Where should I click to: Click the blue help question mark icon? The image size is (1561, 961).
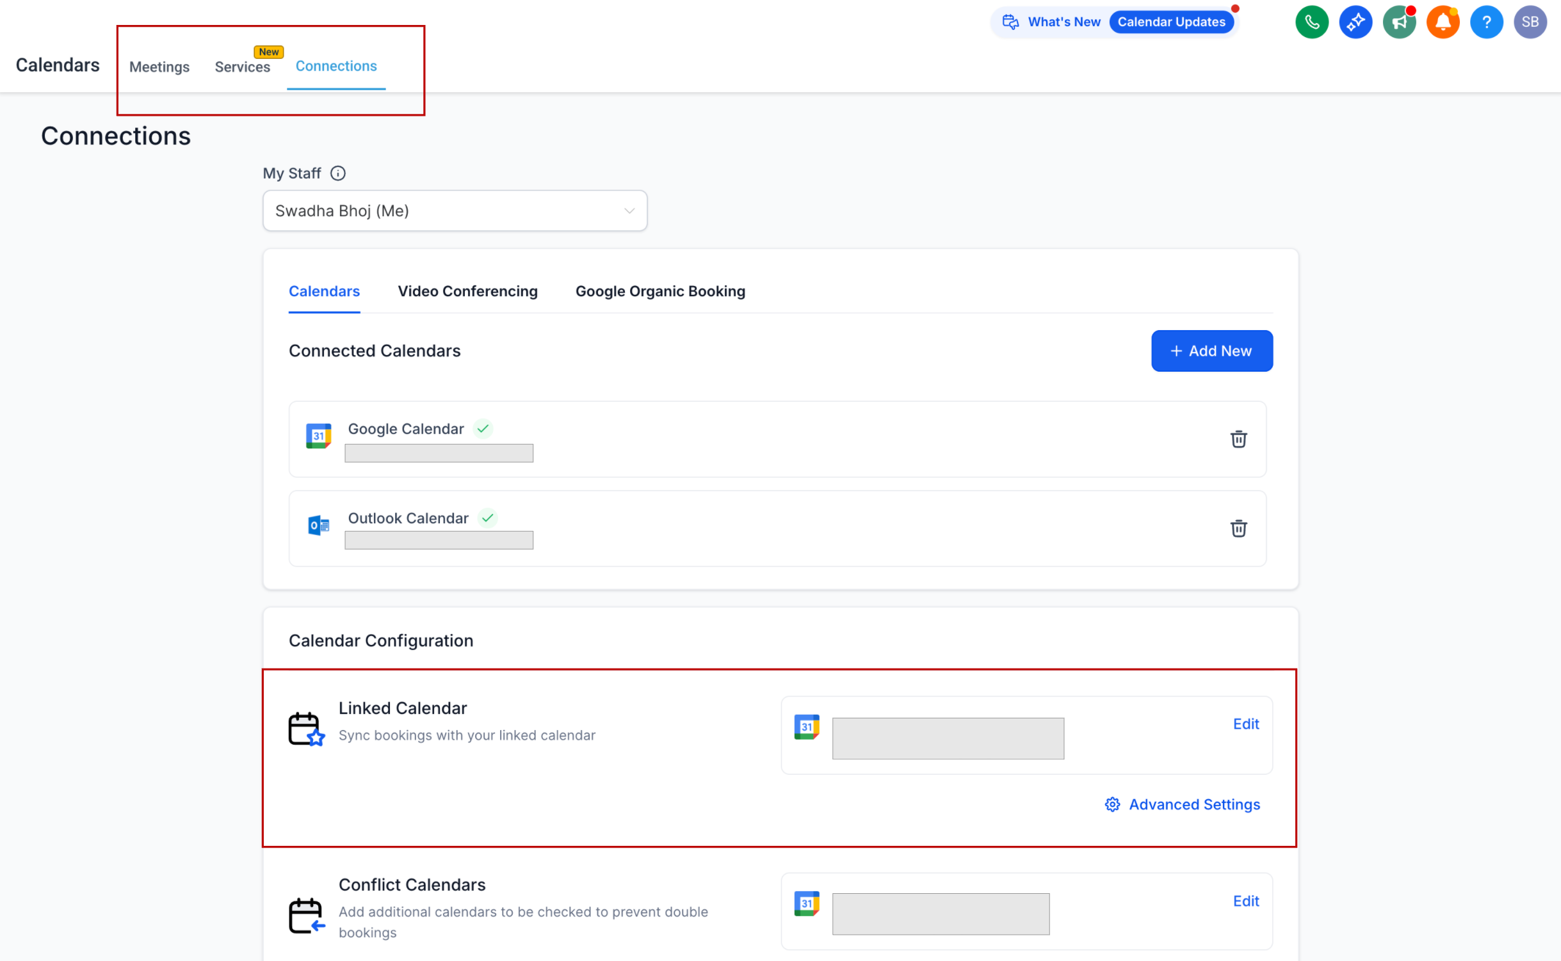pos(1486,22)
